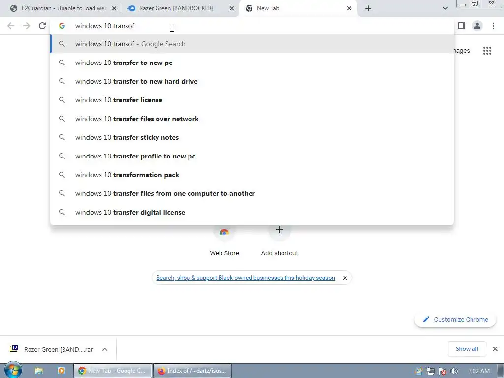Open a new tab with the plus button
The height and width of the screenshot is (378, 504).
pyautogui.click(x=368, y=8)
